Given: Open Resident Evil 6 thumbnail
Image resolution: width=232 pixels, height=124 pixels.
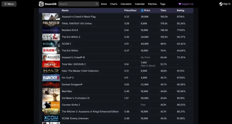Looking at the screenshot, I should pyautogui.click(x=51, y=30).
